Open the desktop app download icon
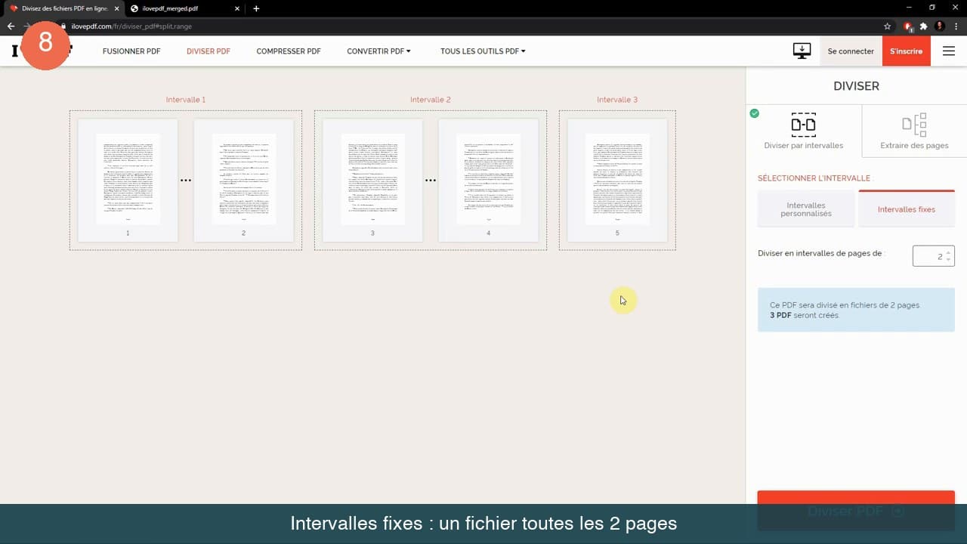967x544 pixels. 802,51
